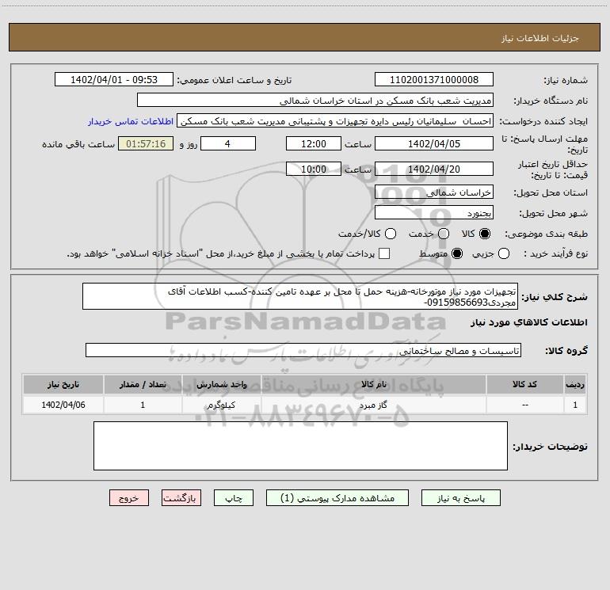Click the بازگشت back button
Screen dimensions: 610x590
[x=181, y=498]
